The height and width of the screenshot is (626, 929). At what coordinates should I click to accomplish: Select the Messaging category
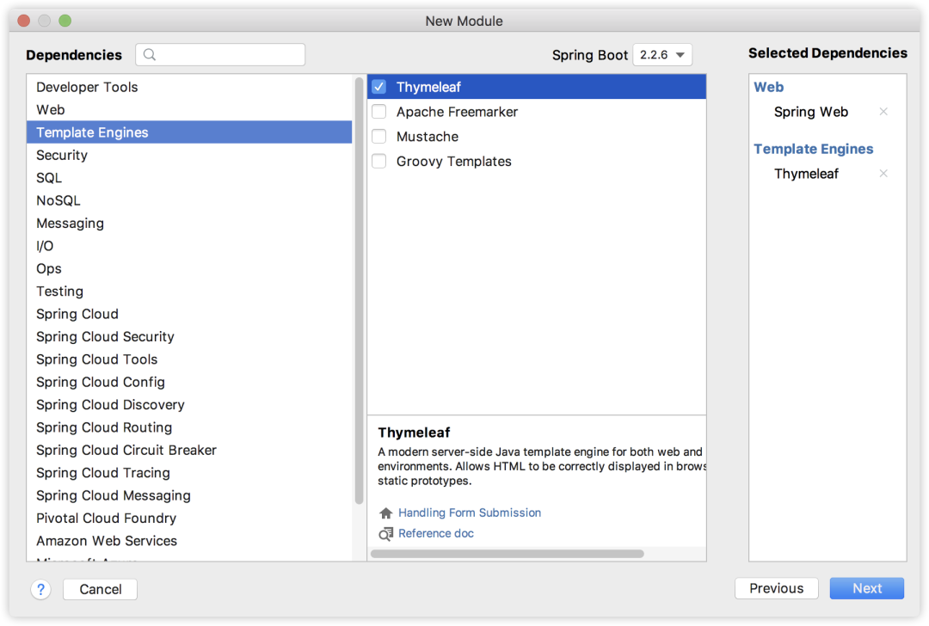click(189, 224)
